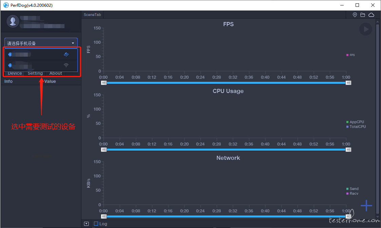Click CPU Usage chart left range handle
Viewport: 381px width, 228px height.
[x=104, y=150]
